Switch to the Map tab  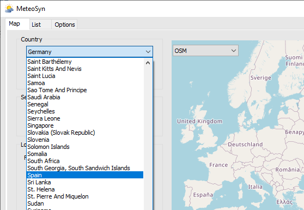(17, 24)
